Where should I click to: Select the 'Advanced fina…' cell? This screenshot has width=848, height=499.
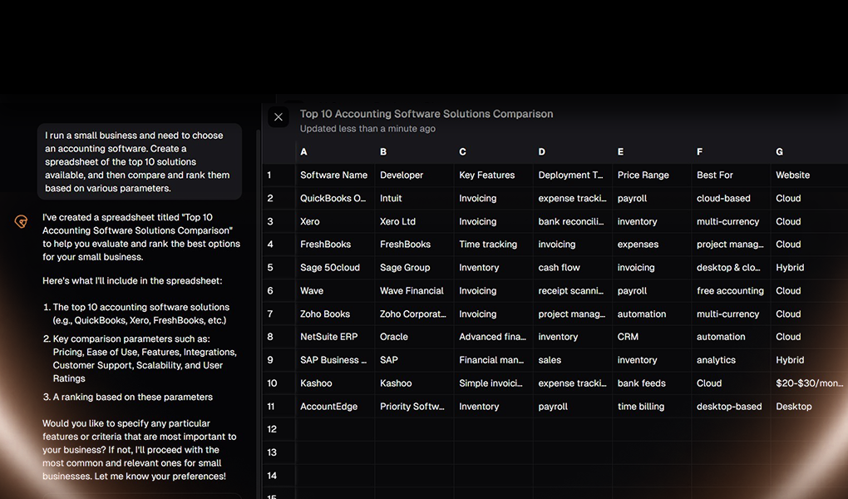tap(494, 337)
